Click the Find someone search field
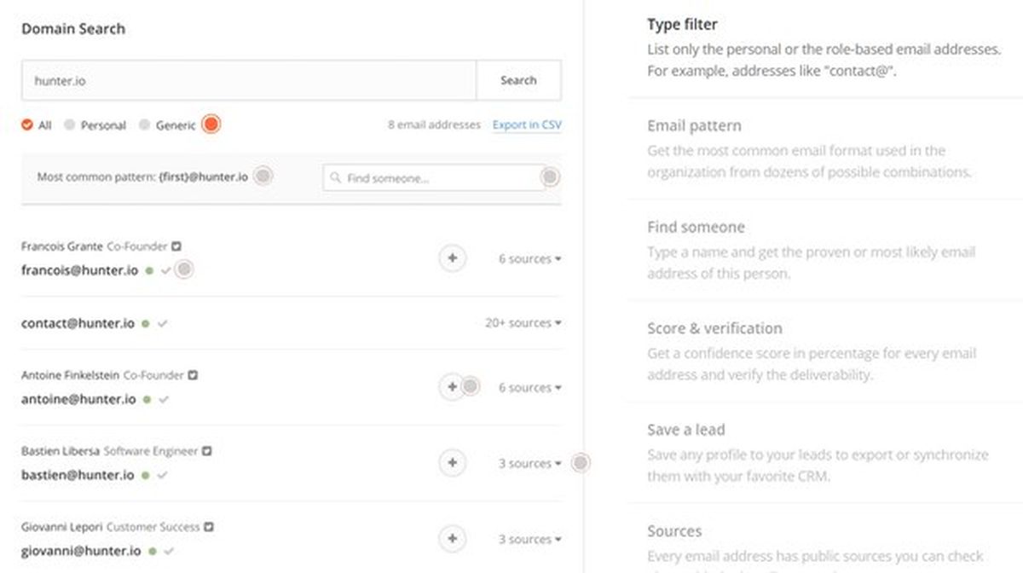The width and height of the screenshot is (1023, 573). coord(433,178)
